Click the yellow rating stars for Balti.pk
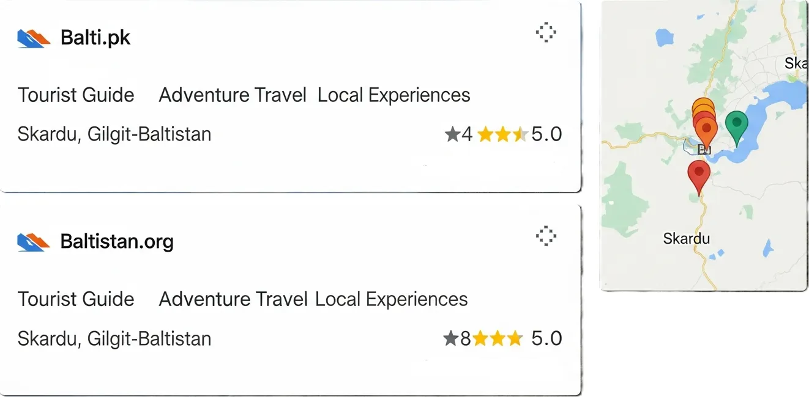This screenshot has height=397, width=809. click(x=502, y=134)
